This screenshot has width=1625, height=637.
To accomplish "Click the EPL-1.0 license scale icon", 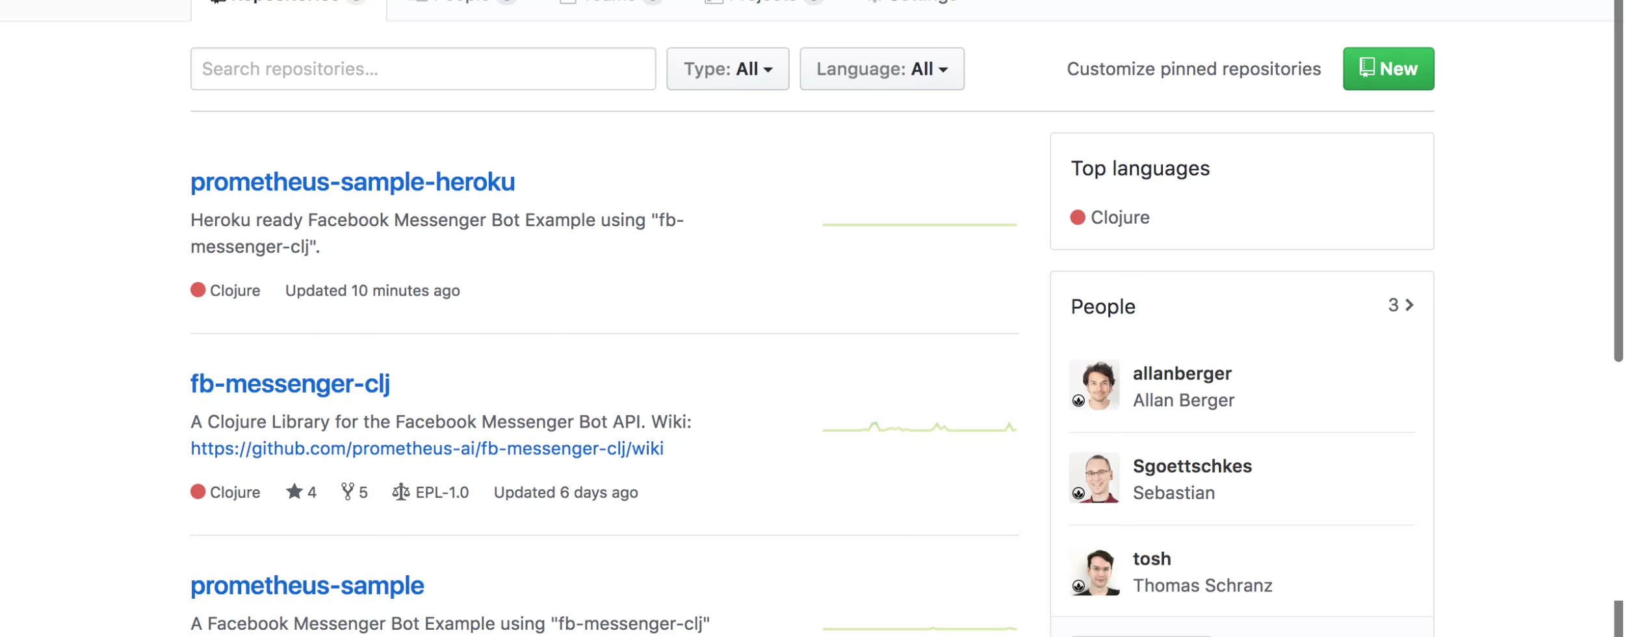I will (400, 491).
